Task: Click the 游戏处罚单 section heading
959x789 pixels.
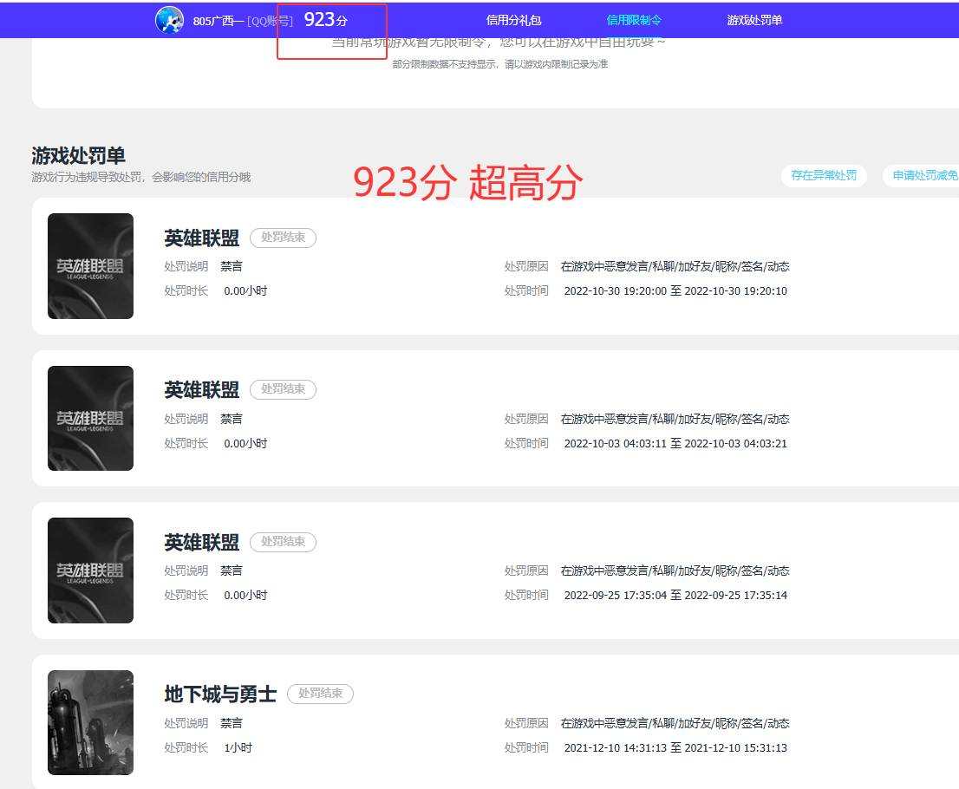Action: [78, 155]
